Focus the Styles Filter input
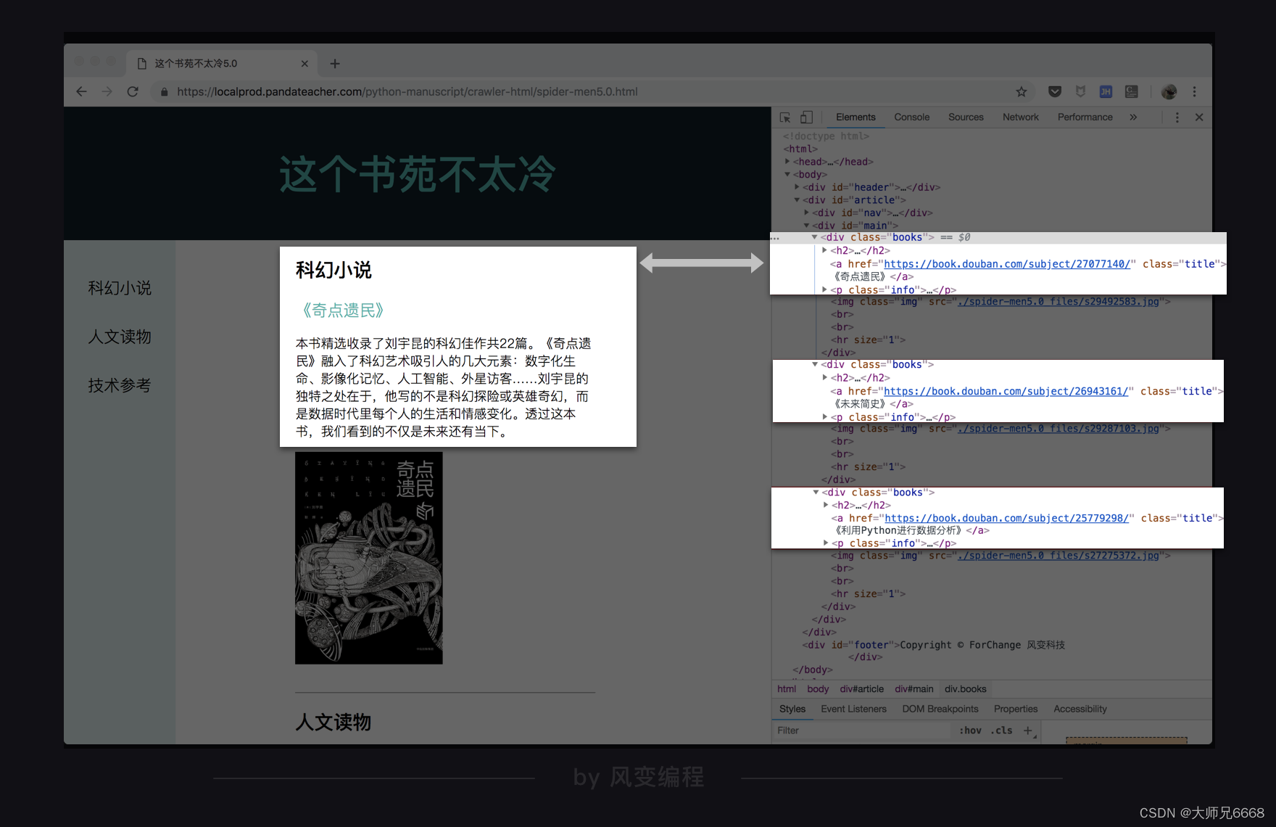This screenshot has width=1276, height=827. 861,731
